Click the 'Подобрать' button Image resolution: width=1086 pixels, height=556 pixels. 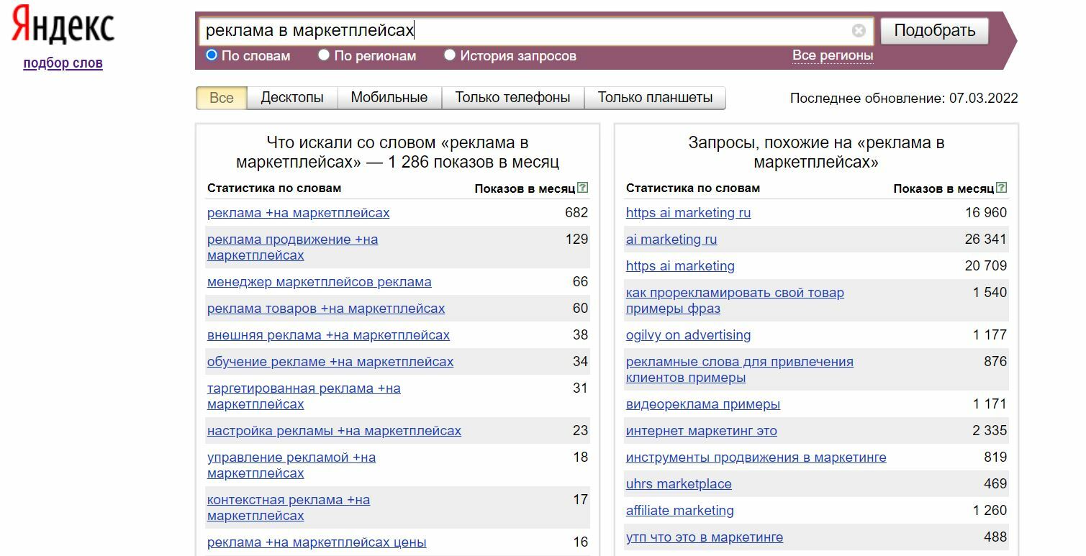pos(935,30)
